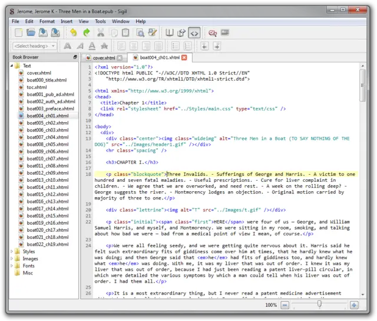Click the green Redo arrow

pos(87,33)
